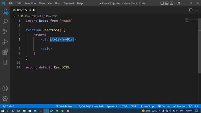
Task: Open the Search view in activity bar
Action: [5, 21]
